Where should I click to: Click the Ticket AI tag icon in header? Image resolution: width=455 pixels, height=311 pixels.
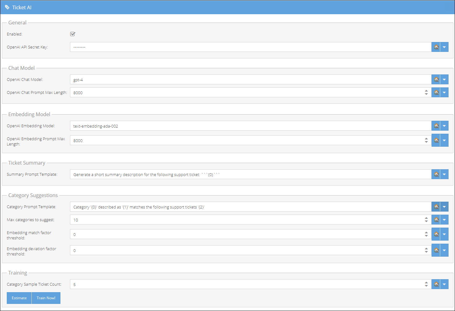coord(7,7)
